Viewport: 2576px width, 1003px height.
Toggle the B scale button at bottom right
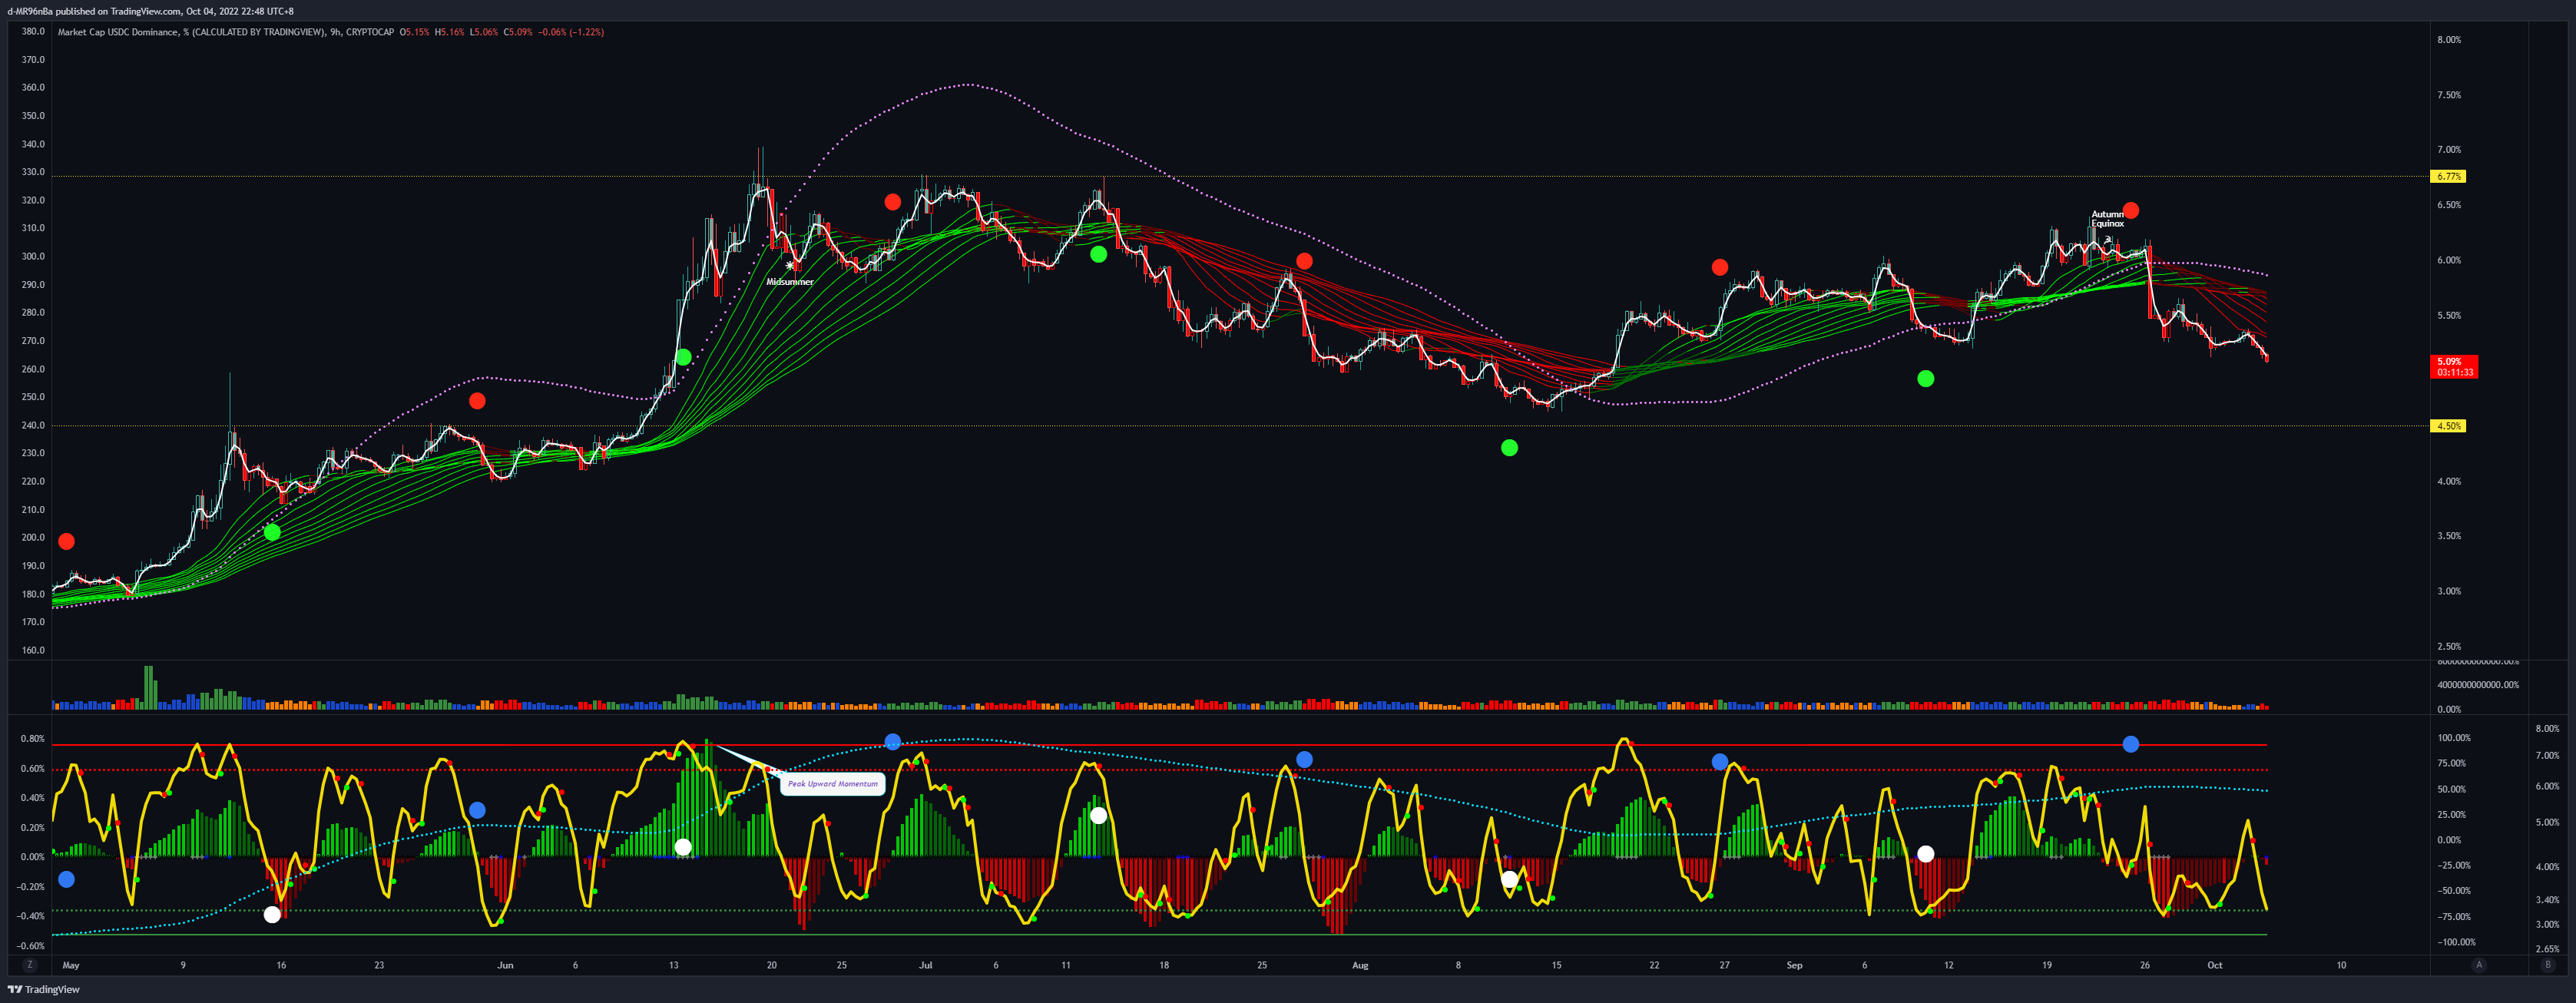click(2547, 965)
